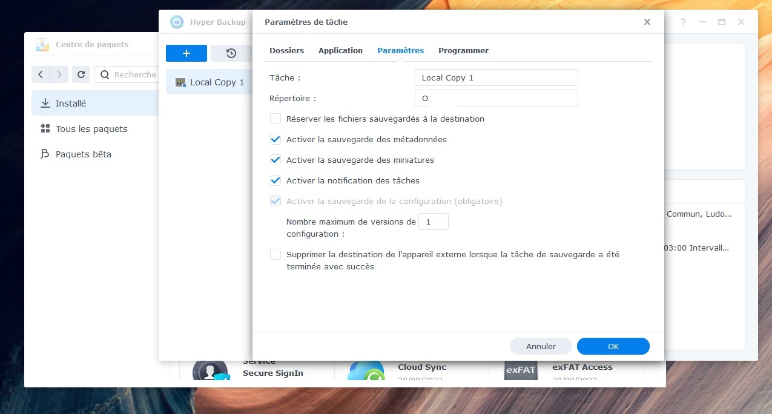Viewport: 772px width, 414px height.
Task: Open the exFAT Access package icon
Action: pyautogui.click(x=521, y=370)
